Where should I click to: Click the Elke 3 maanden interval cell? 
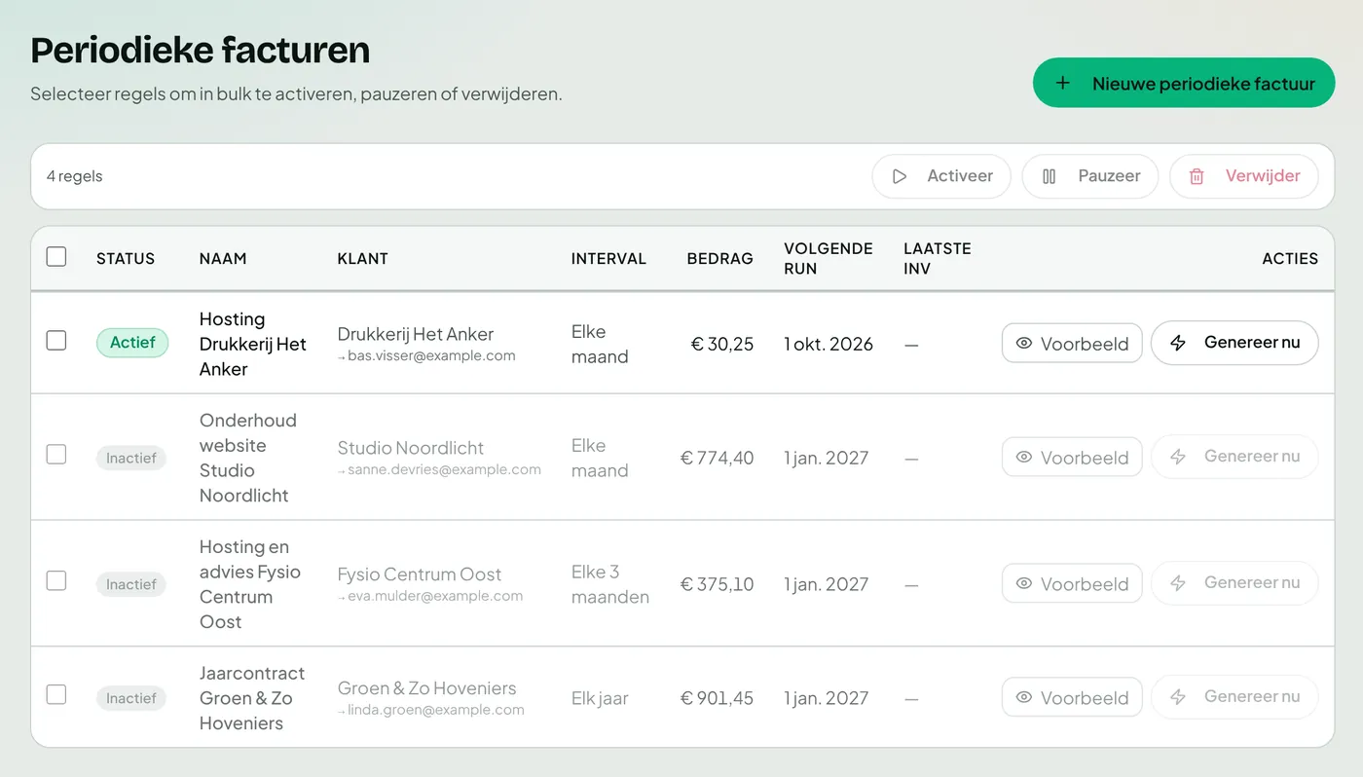tap(610, 584)
